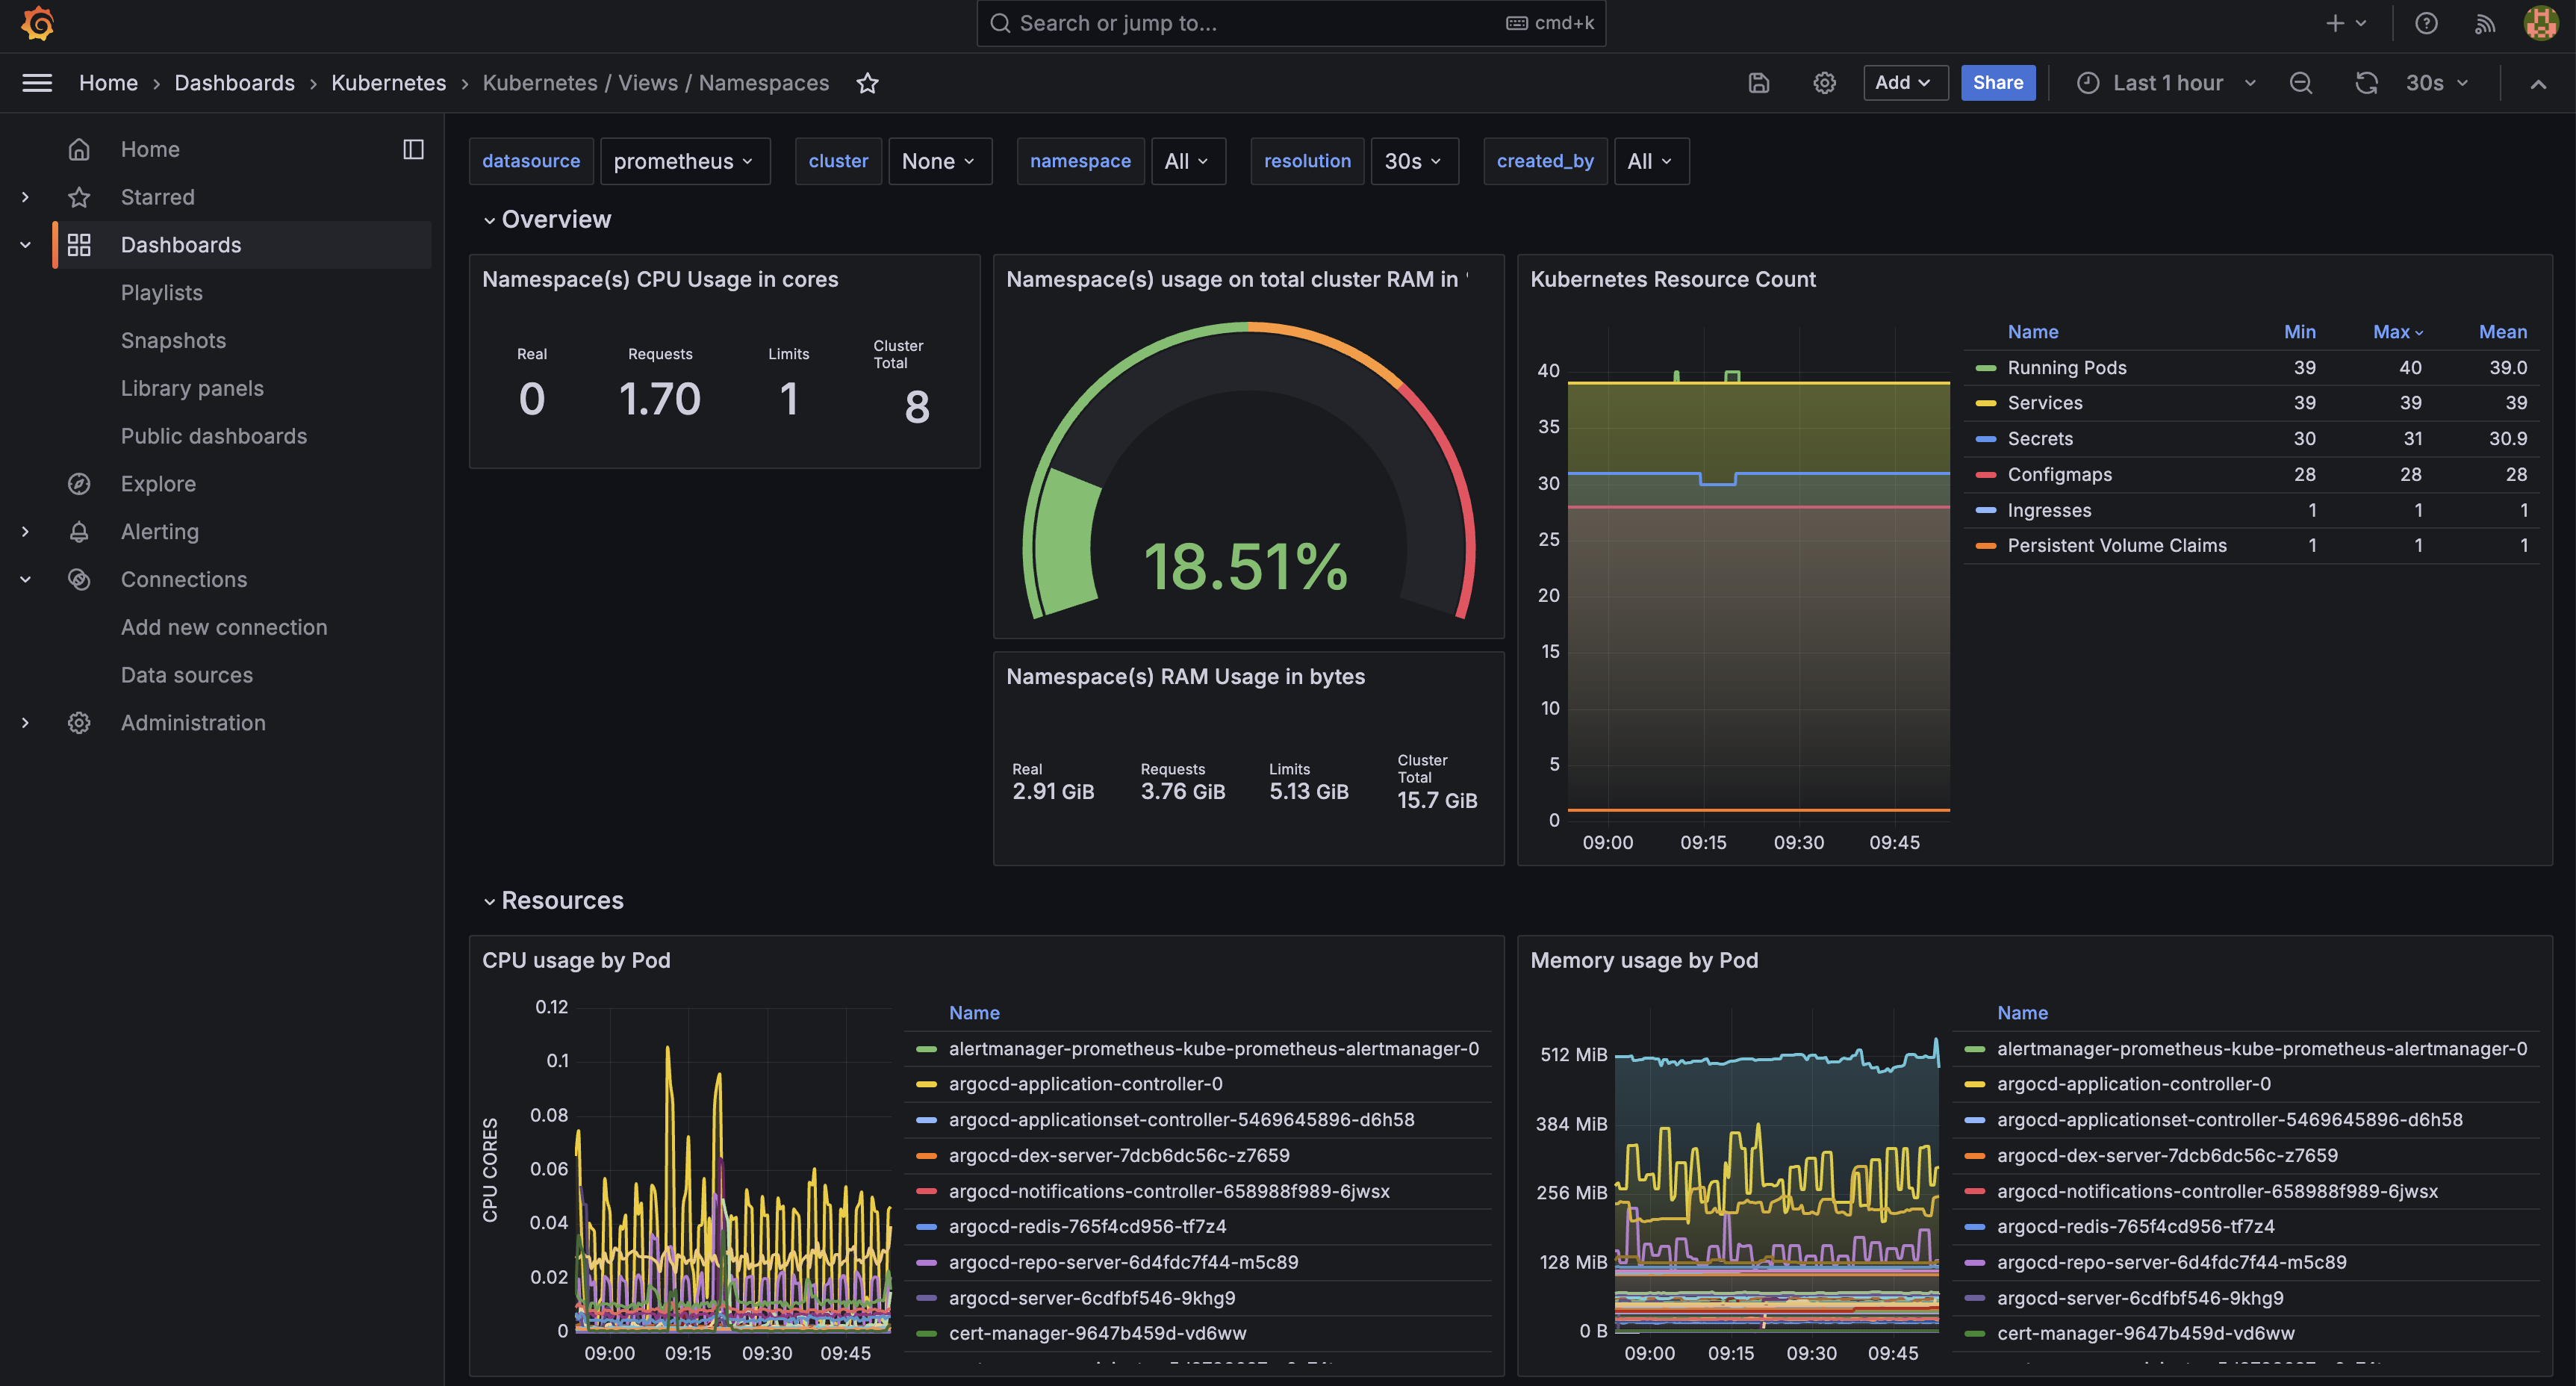Click the Namespace(s) CPU Usage panel title
Screen dimensions: 2576x1386
click(660, 280)
